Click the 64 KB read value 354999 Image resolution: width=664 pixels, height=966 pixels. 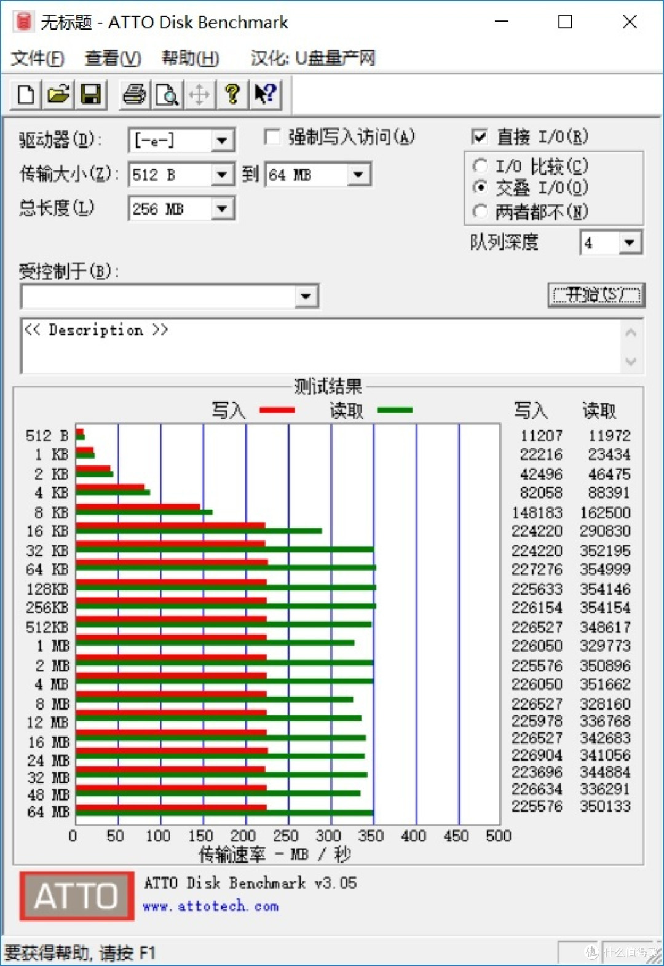click(x=605, y=569)
